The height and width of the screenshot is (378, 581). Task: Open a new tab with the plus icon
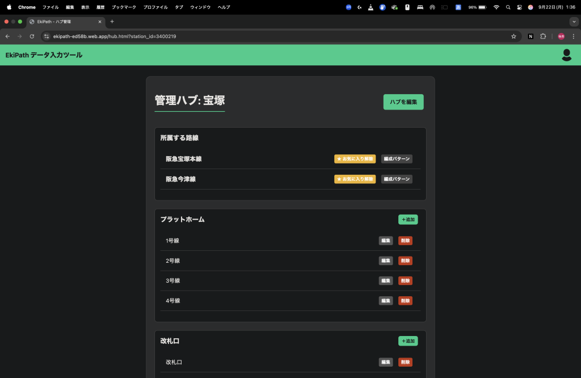pyautogui.click(x=112, y=22)
